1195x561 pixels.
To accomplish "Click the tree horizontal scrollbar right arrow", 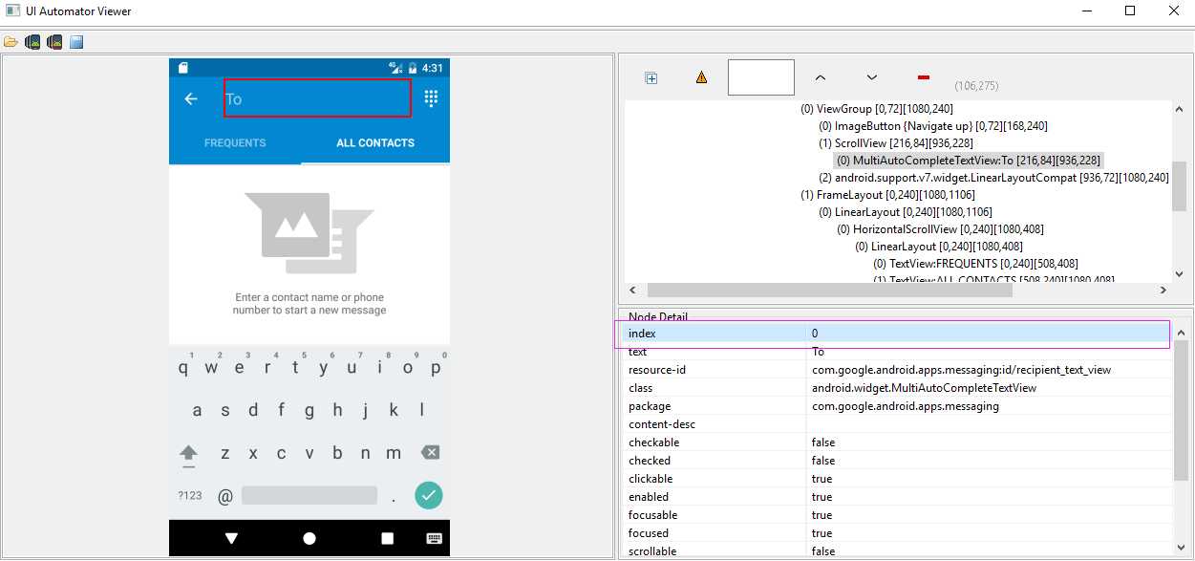I will 1163,291.
